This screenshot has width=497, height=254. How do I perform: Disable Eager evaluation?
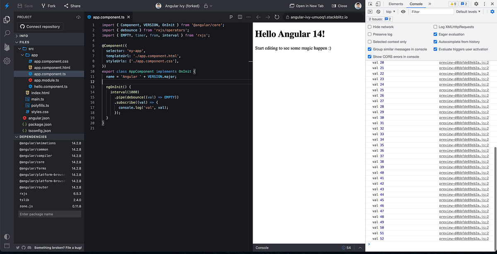(437, 34)
